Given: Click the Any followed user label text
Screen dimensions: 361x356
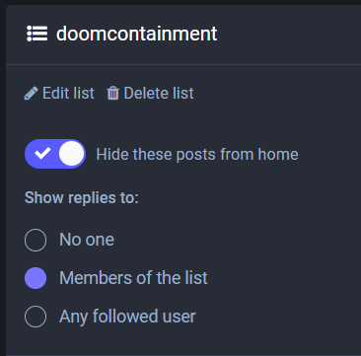Looking at the screenshot, I should point(127,317).
